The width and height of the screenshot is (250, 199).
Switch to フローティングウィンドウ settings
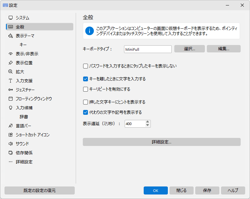tap(40, 99)
